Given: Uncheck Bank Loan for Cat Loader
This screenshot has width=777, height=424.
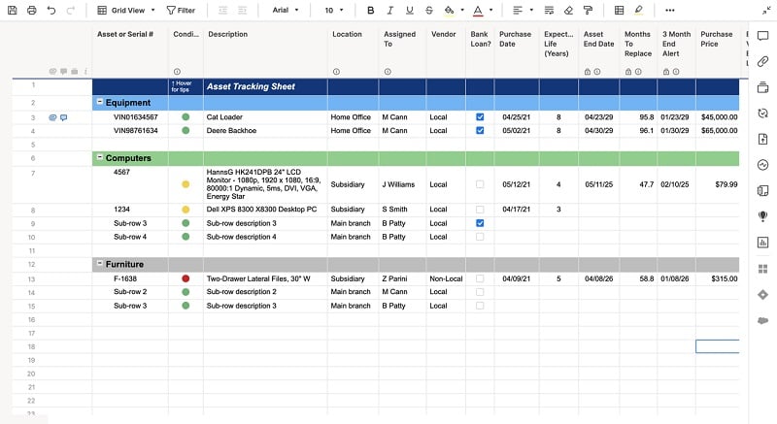Looking at the screenshot, I should (480, 117).
